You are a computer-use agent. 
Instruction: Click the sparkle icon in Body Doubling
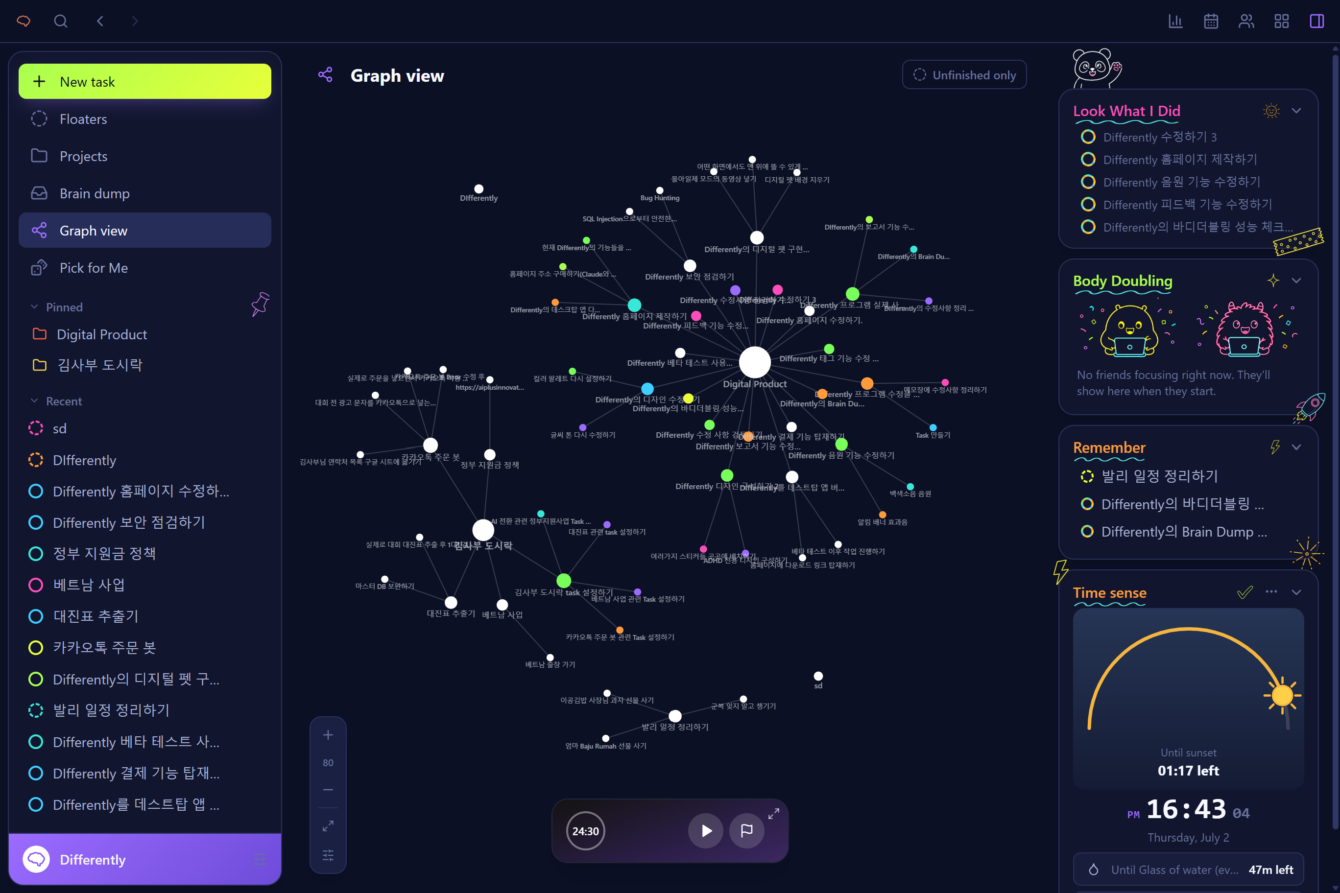point(1273,280)
